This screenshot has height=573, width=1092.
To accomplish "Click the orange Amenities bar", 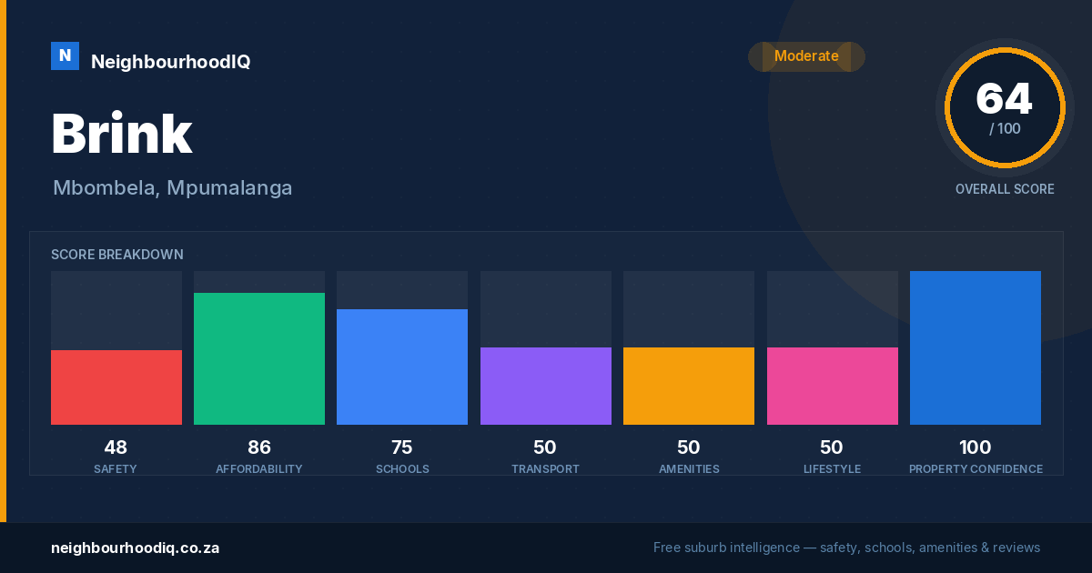I will pos(689,386).
